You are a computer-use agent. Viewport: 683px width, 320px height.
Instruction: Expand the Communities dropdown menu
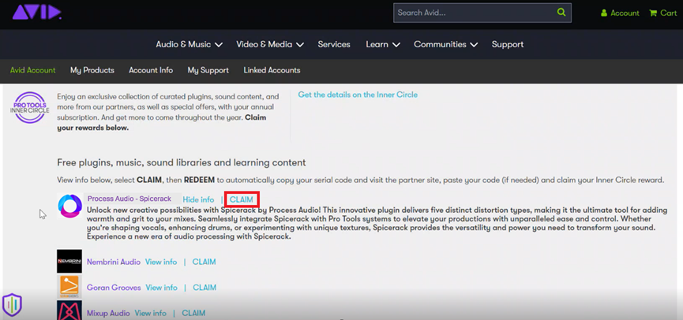(446, 44)
